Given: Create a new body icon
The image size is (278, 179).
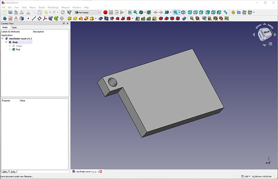Looking at the screenshot, I should click(x=5, y=18).
